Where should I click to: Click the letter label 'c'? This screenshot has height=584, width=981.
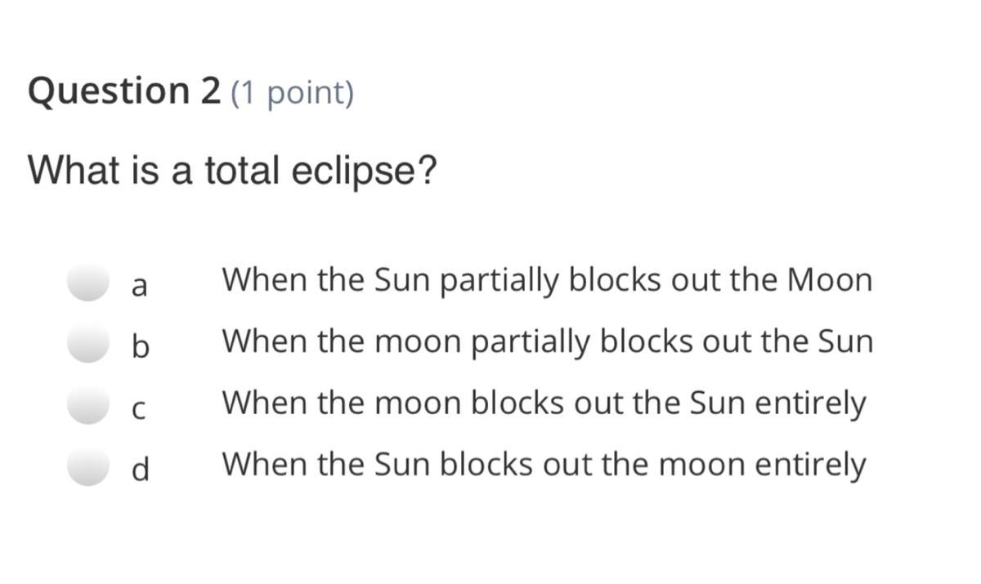tap(139, 408)
